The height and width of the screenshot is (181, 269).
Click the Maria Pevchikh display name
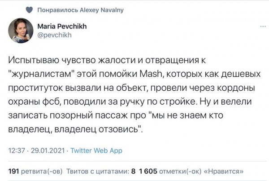point(62,26)
